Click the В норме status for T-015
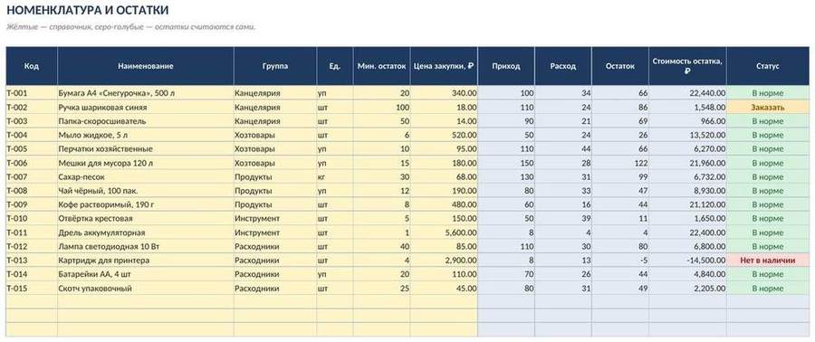This screenshot has height=342, width=815. 768,288
